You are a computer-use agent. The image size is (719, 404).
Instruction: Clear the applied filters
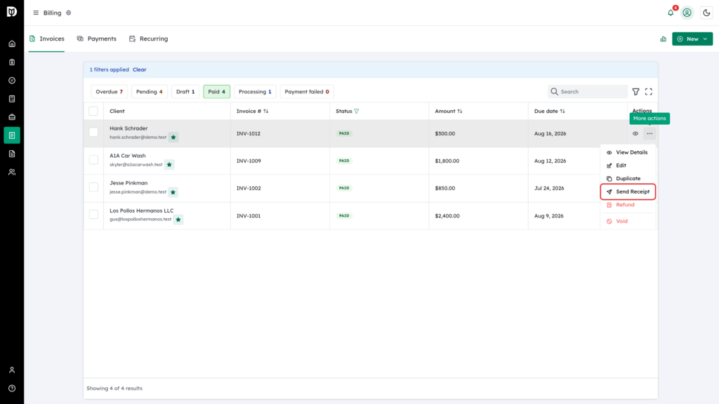coord(140,69)
